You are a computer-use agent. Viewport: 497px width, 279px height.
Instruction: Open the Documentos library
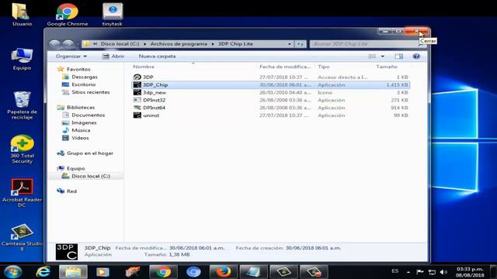[x=88, y=115]
